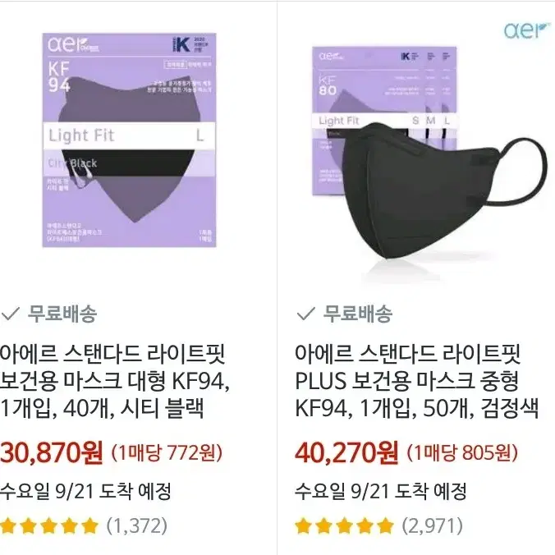The image size is (555, 555).
Task: Click the 30,870원 price
Action: (52, 452)
